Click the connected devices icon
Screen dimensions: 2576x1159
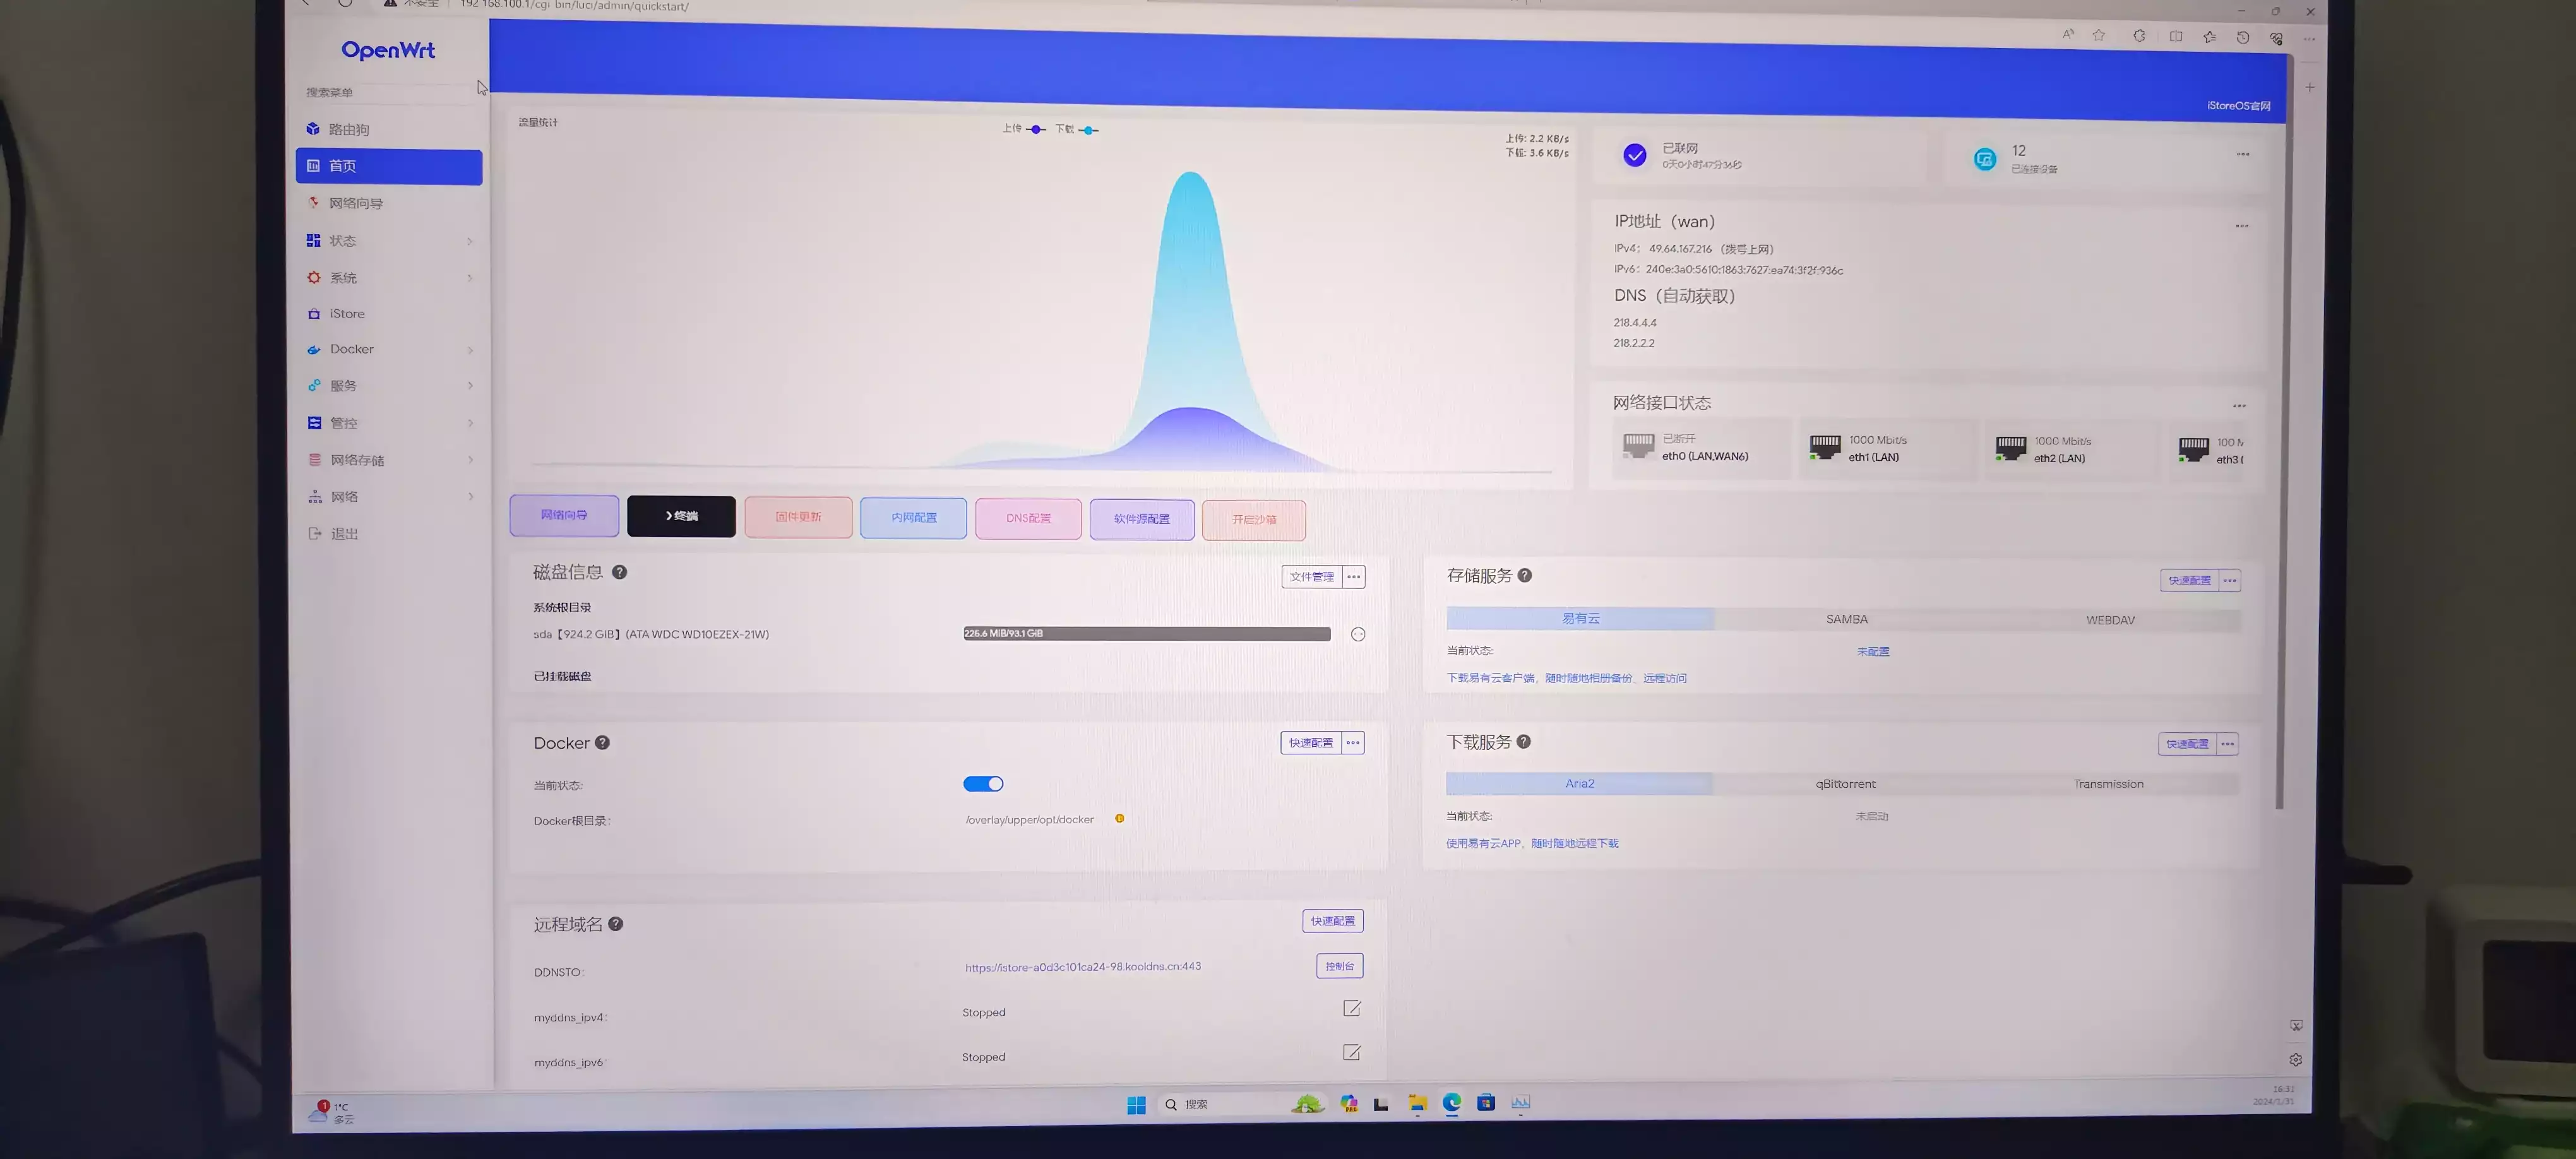1984,158
